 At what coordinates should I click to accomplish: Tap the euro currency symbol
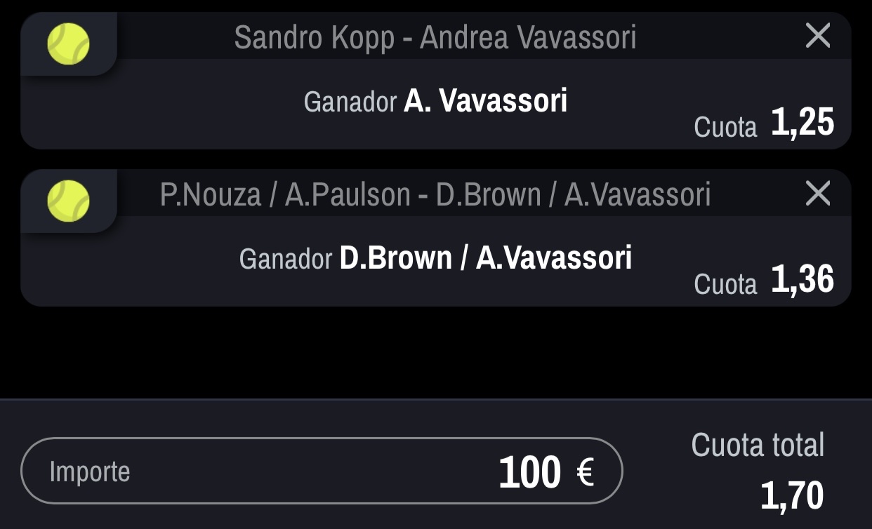tap(586, 474)
